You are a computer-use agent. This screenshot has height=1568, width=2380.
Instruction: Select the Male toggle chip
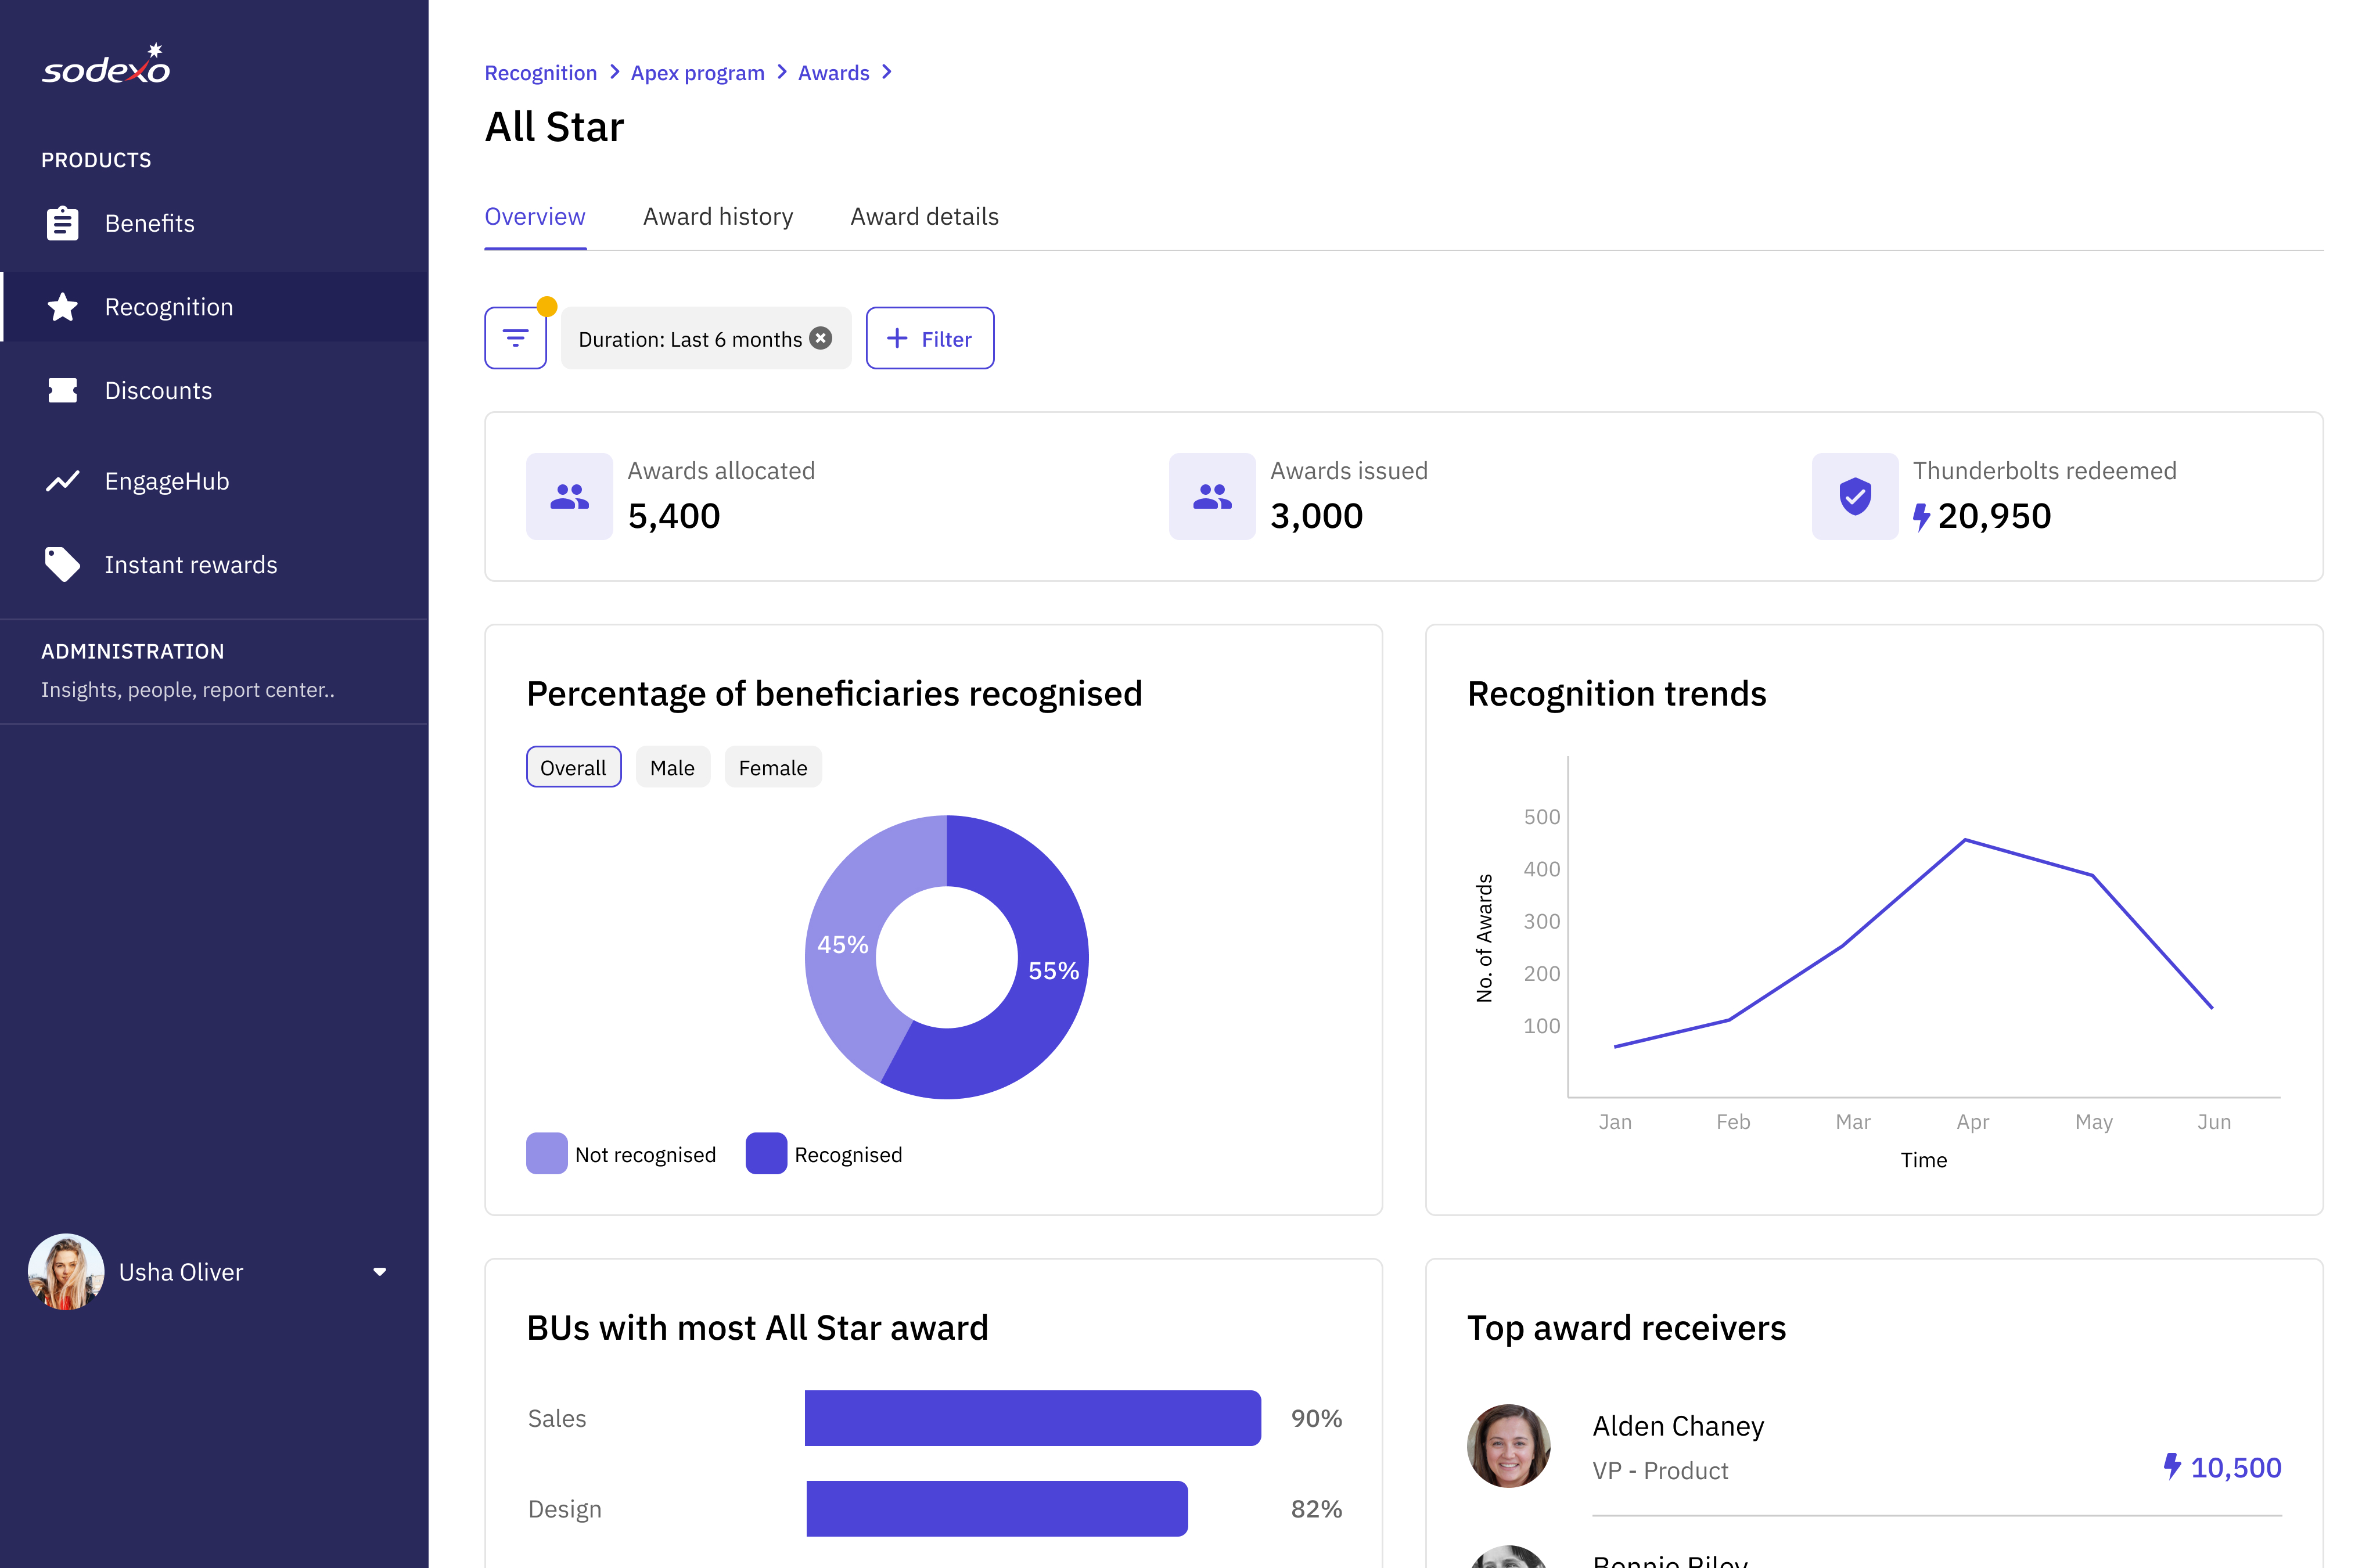672,767
